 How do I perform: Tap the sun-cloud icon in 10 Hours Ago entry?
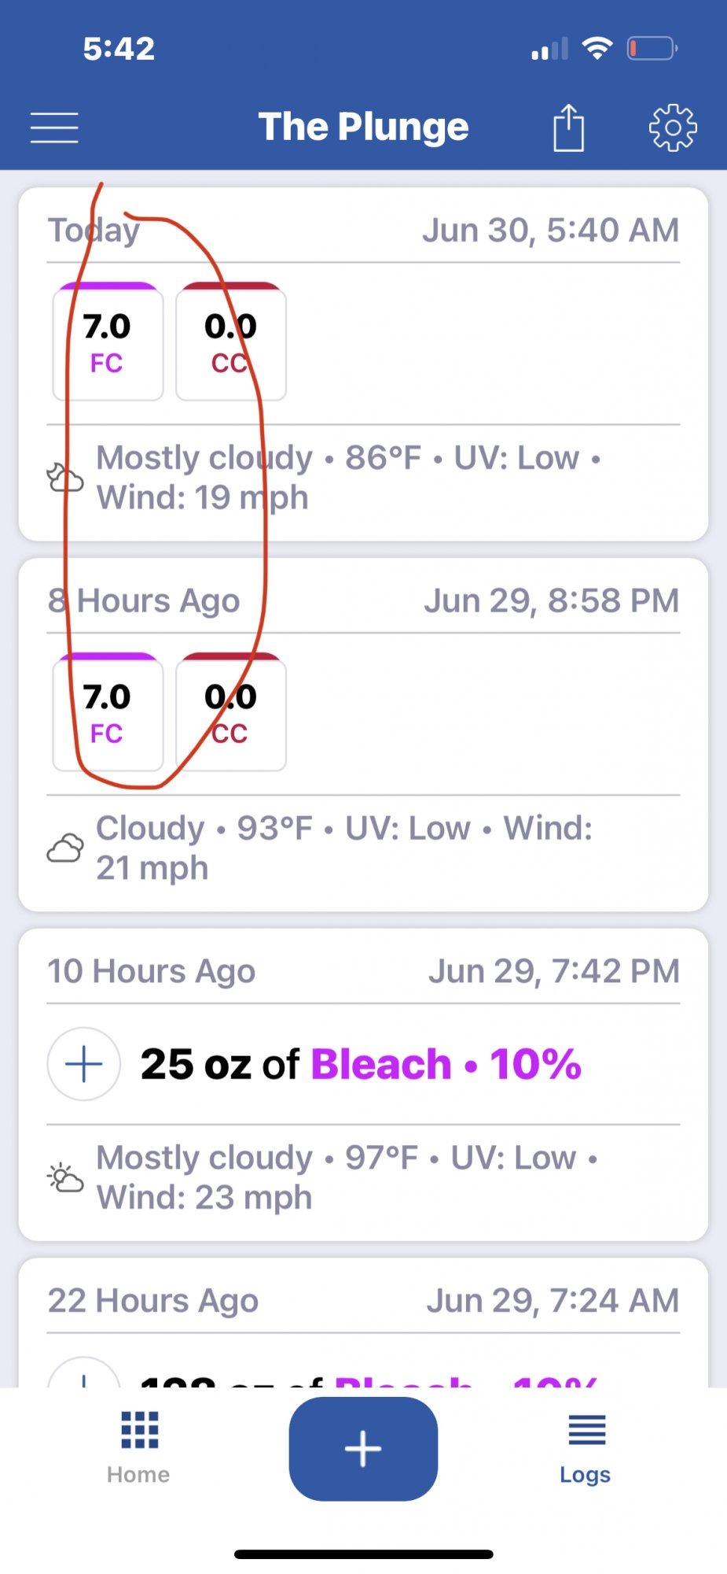(65, 1177)
